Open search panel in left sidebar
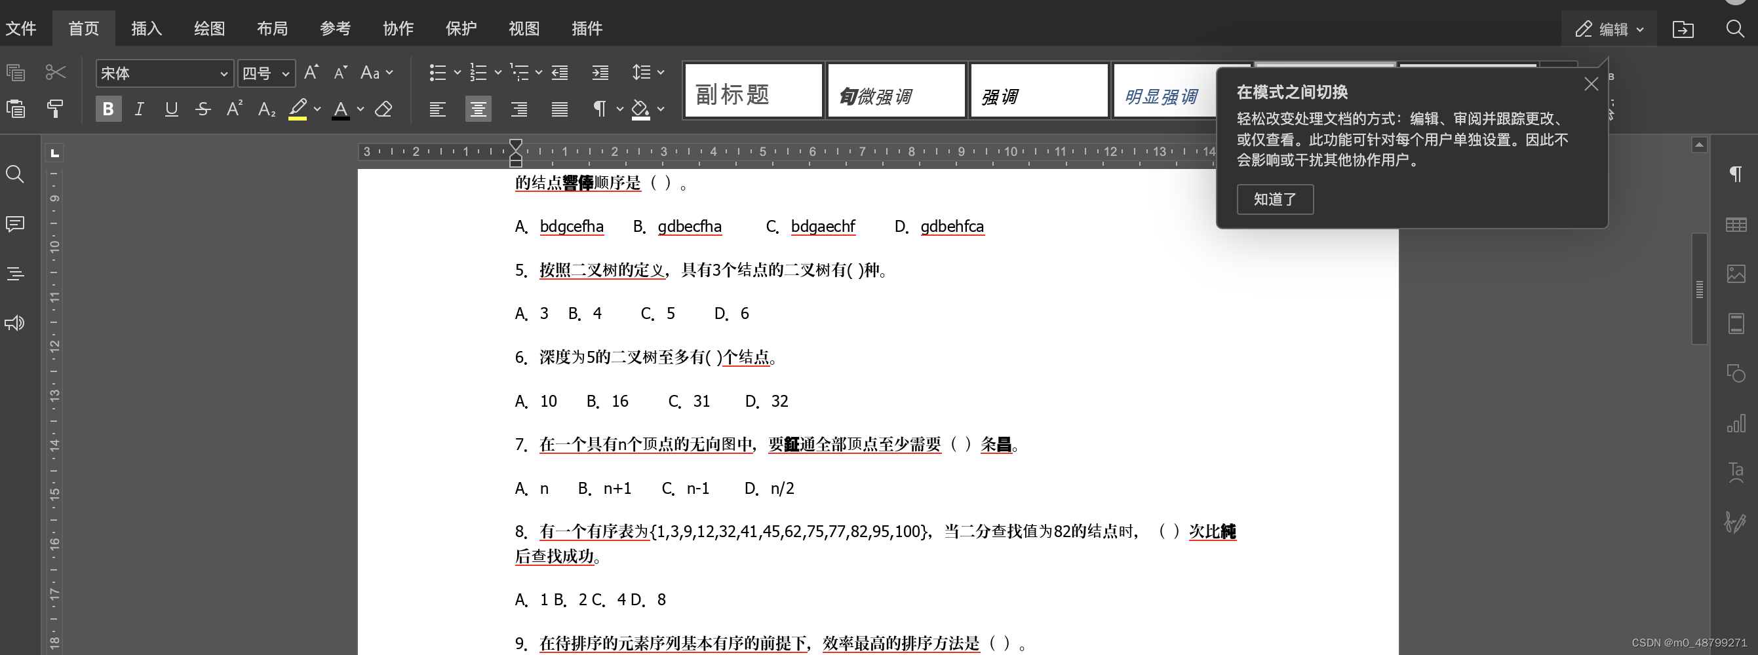This screenshot has width=1758, height=655. click(x=15, y=175)
